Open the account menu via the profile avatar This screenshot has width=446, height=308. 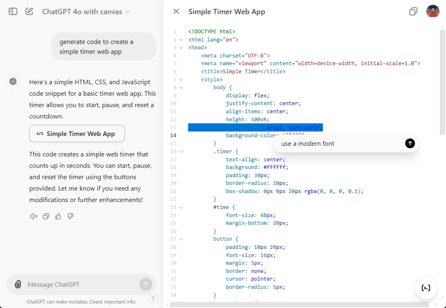point(432,11)
